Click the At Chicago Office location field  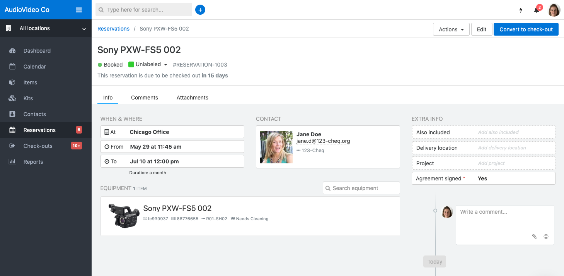pyautogui.click(x=172, y=132)
